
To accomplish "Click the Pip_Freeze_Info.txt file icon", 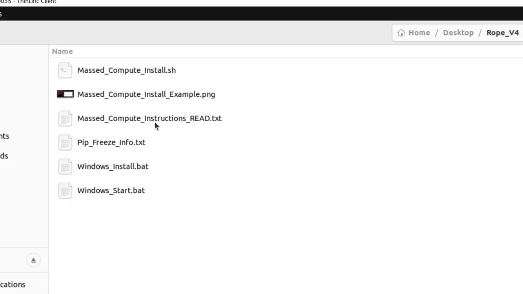I will [65, 143].
